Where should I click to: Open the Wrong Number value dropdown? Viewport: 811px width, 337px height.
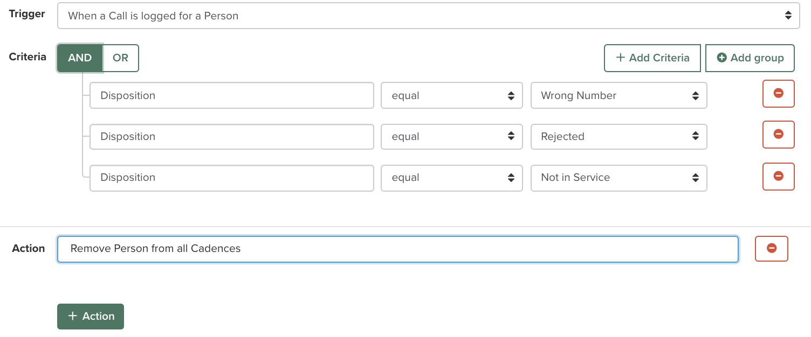618,95
